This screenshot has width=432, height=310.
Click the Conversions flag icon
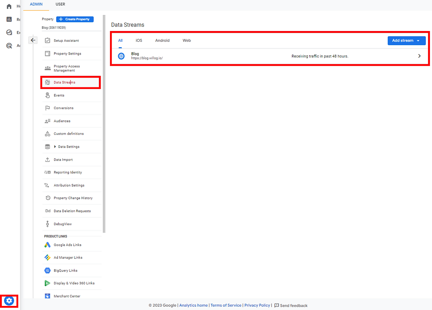click(x=48, y=108)
